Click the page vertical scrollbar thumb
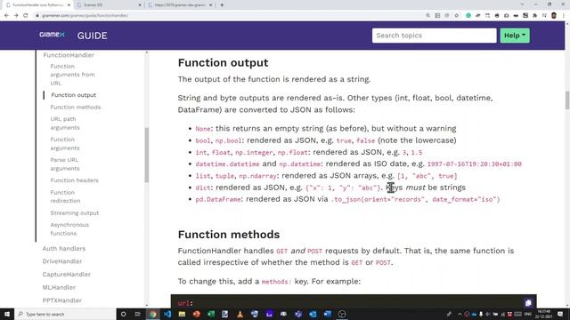This screenshot has height=320, width=570. (566, 100)
